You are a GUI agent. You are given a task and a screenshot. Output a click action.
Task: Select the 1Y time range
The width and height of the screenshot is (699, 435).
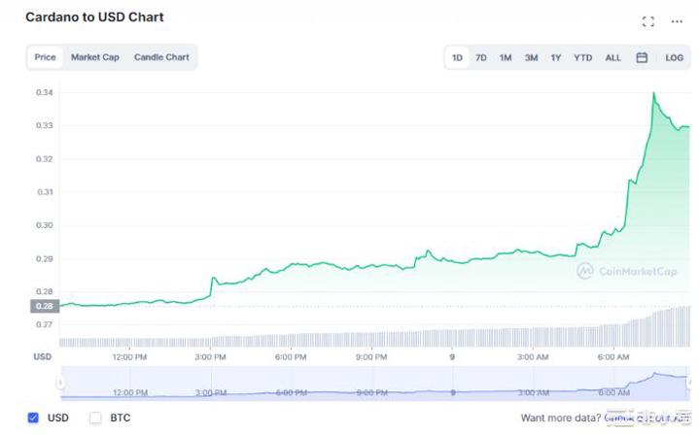pyautogui.click(x=556, y=58)
